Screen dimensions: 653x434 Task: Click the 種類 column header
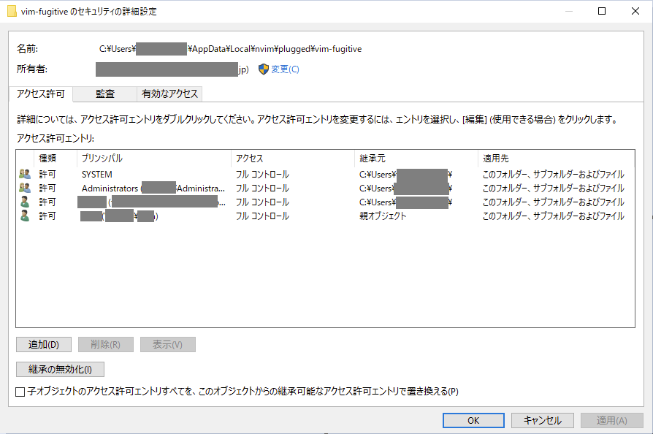55,159
